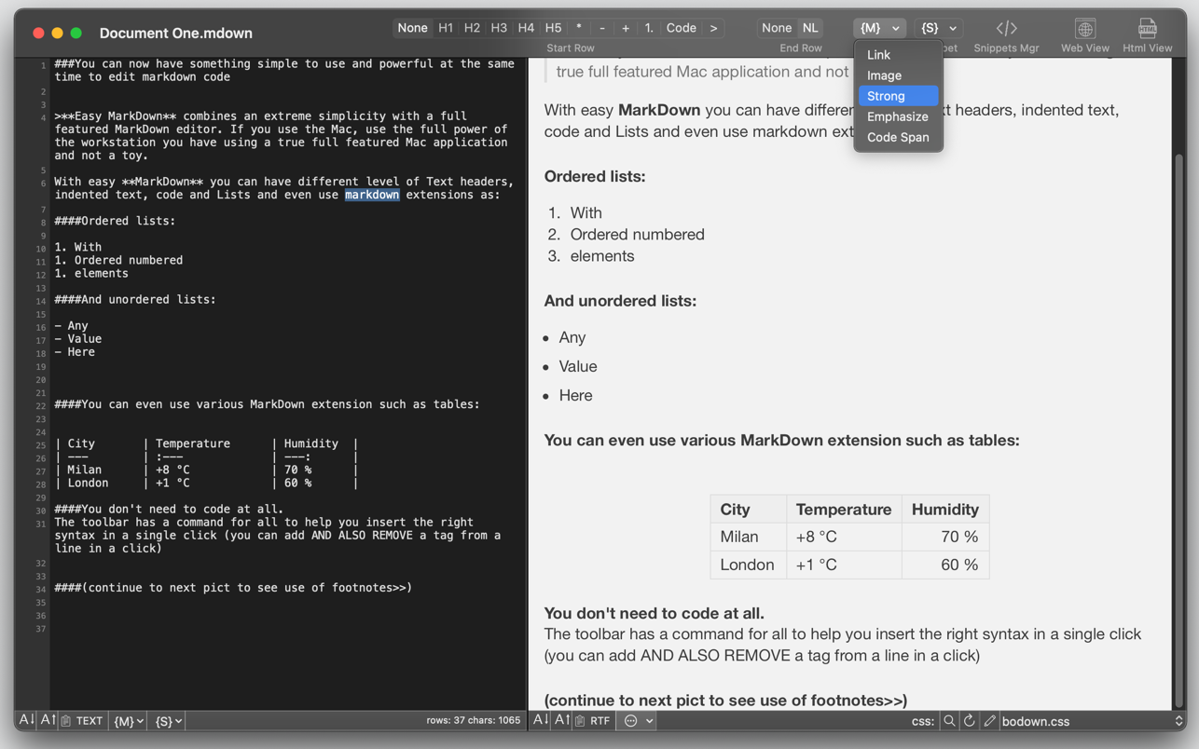Open the {S} snippet dropdown in the toolbar
Viewport: 1199px width, 749px height.
[938, 28]
